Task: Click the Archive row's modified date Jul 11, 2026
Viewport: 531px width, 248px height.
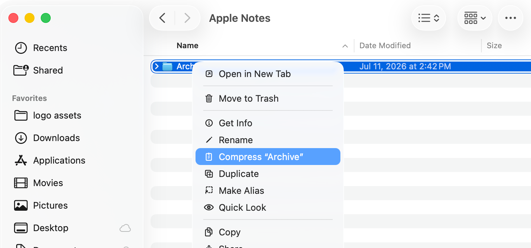Action: click(405, 66)
